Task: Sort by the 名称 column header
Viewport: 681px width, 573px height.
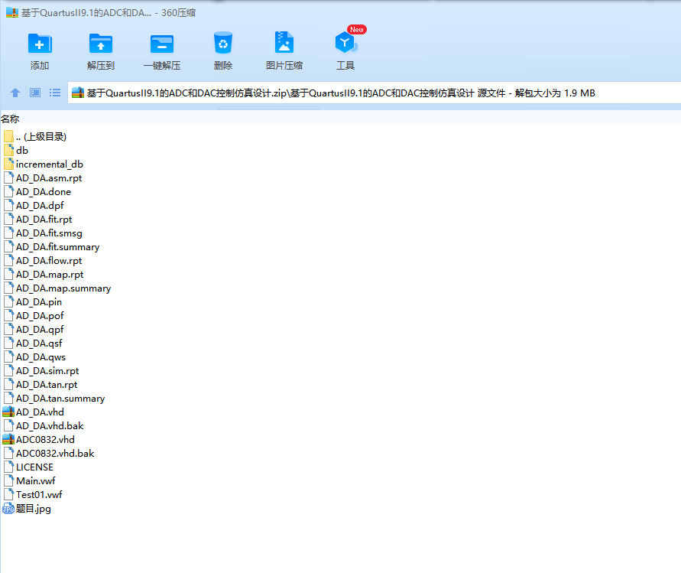Action: pos(10,119)
